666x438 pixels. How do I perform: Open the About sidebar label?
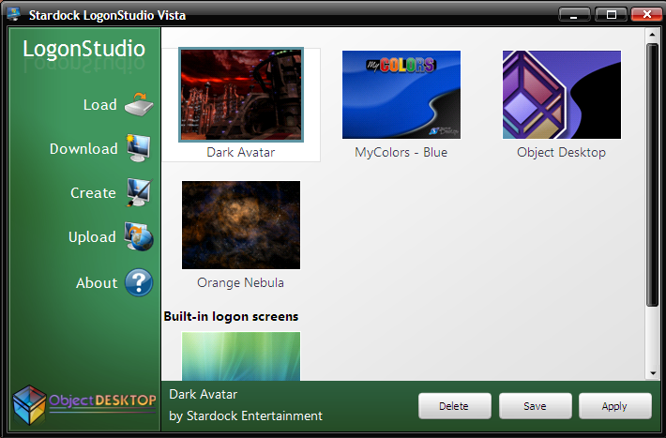point(97,283)
